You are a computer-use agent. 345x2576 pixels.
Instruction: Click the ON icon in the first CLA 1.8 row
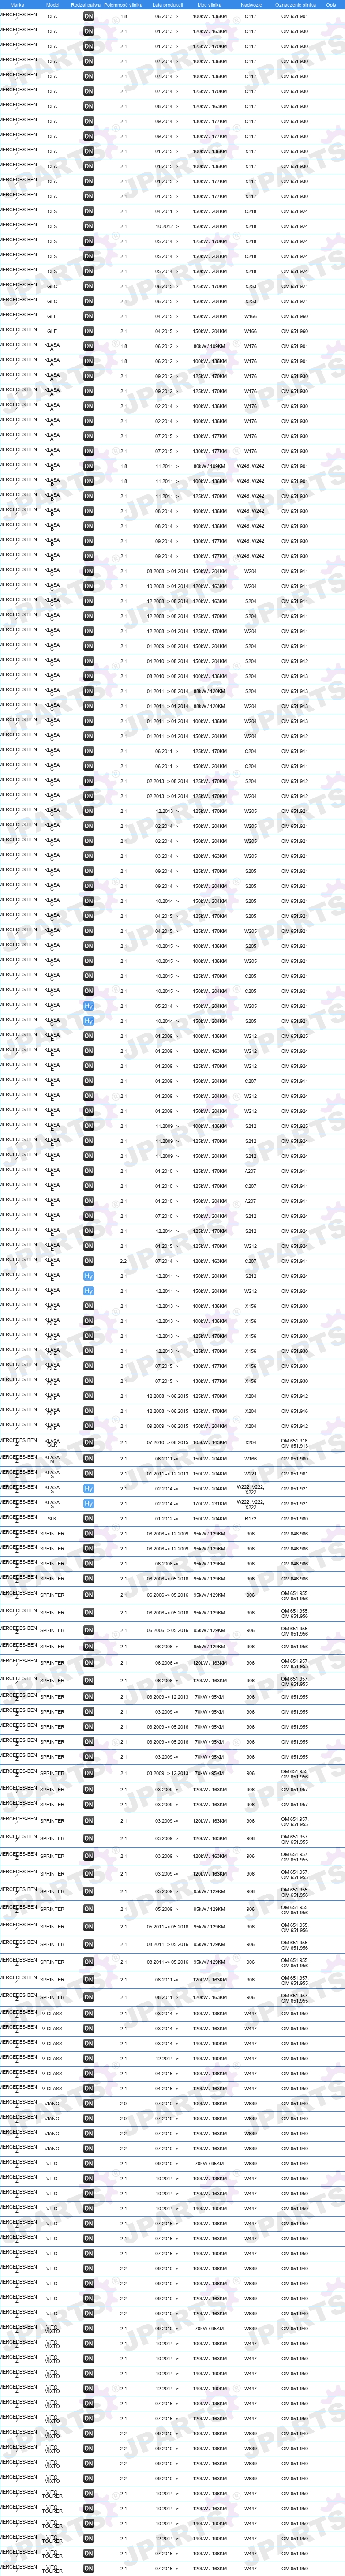point(88,16)
